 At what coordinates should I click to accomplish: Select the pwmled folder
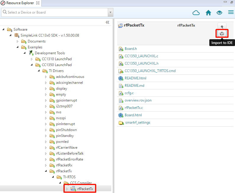point(62,142)
